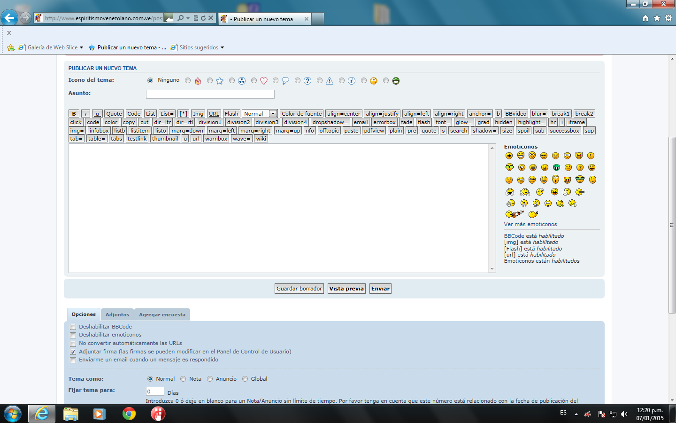Viewport: 676px width, 423px height.
Task: Click the browser back arrow button
Action: 9,18
